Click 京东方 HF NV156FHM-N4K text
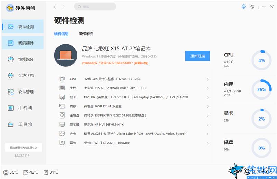This screenshot has width=277, height=179. [x=104, y=124]
